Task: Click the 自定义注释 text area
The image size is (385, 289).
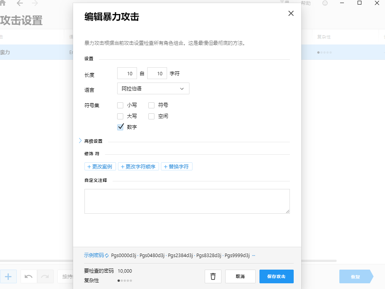Action: click(187, 201)
